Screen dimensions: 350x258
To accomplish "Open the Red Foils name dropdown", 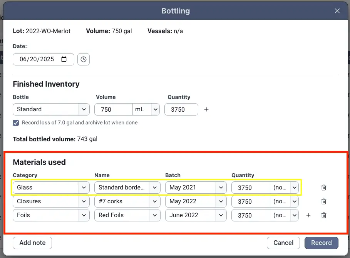I will (x=127, y=215).
